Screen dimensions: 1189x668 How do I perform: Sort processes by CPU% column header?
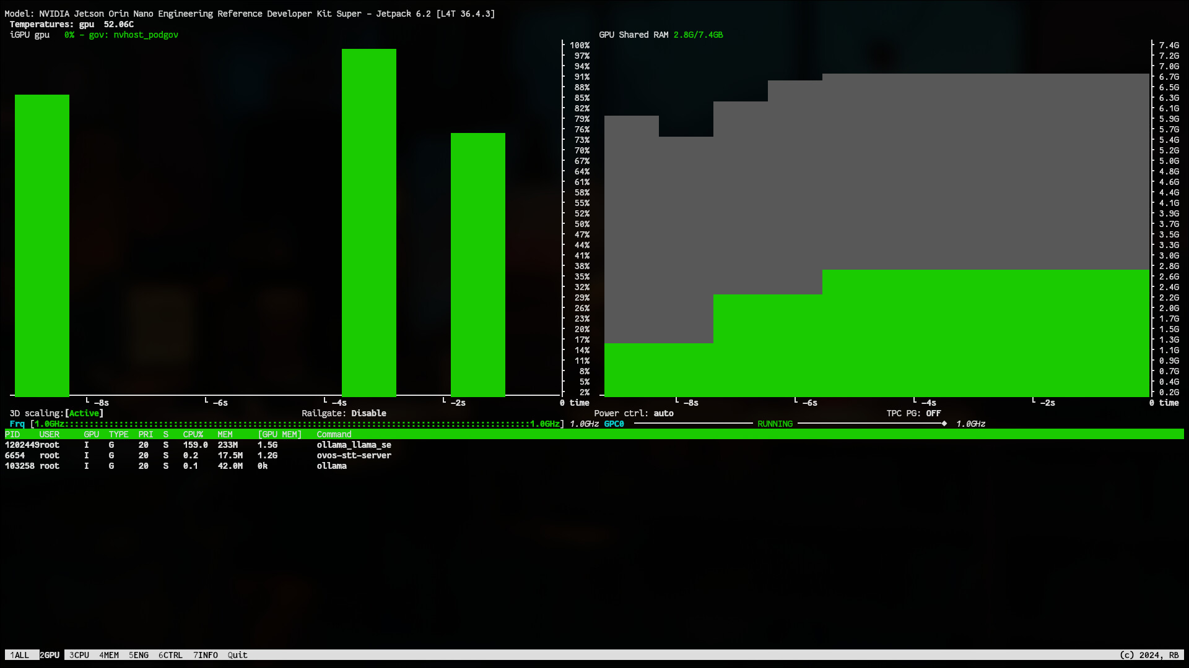click(193, 434)
